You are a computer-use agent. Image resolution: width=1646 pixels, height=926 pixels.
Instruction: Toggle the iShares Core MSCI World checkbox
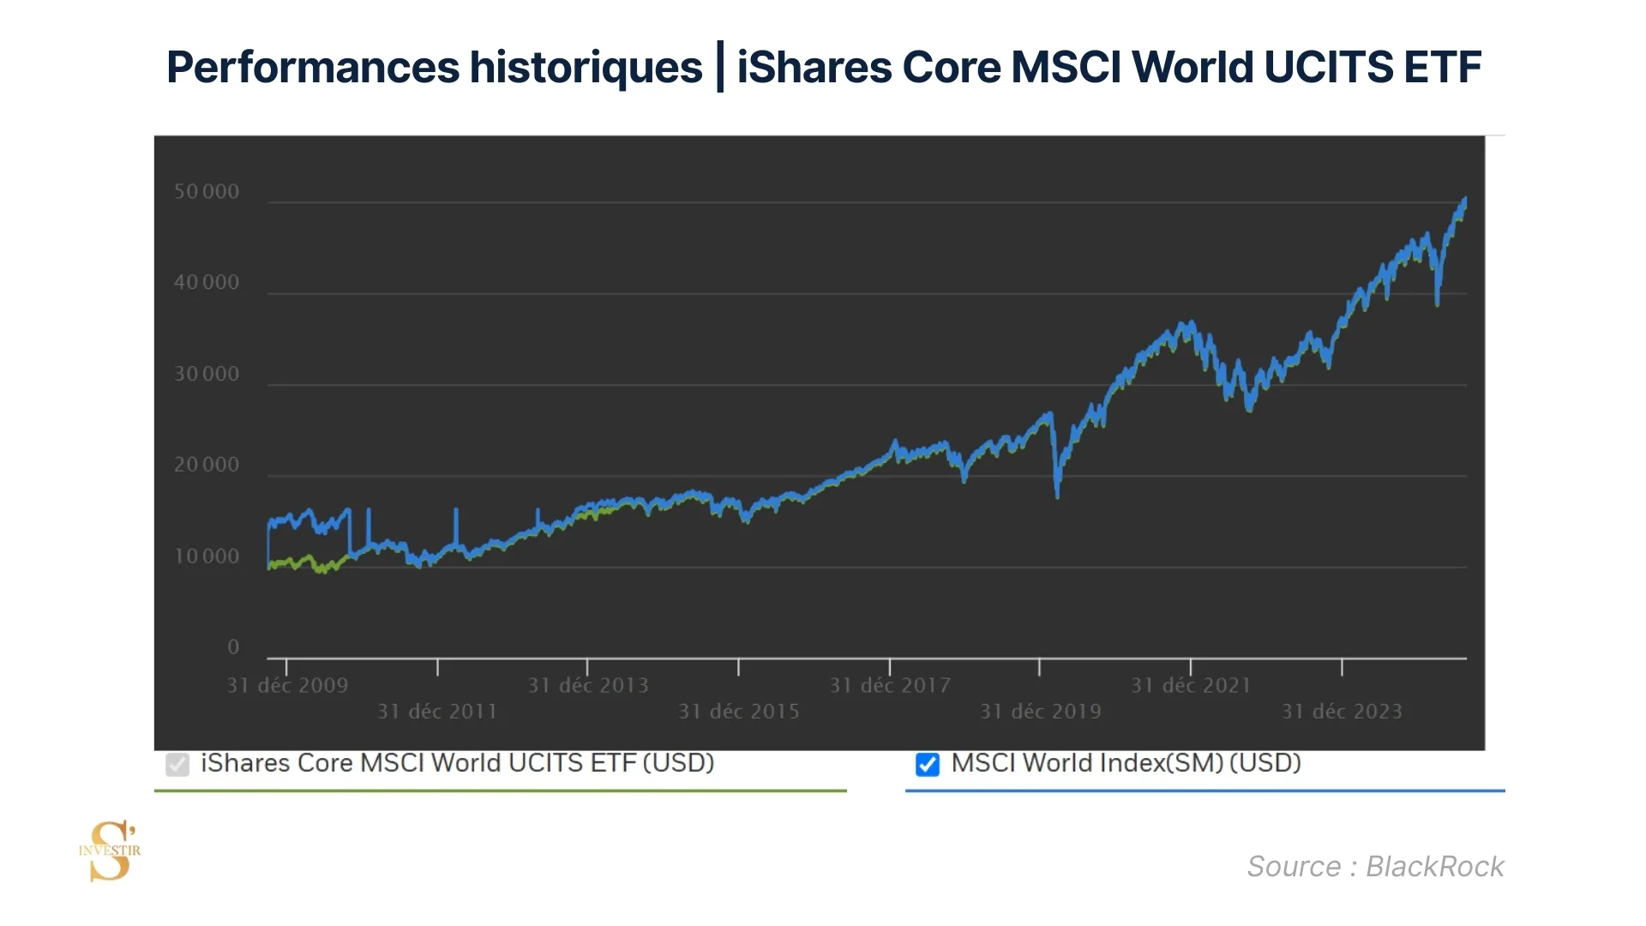click(177, 764)
